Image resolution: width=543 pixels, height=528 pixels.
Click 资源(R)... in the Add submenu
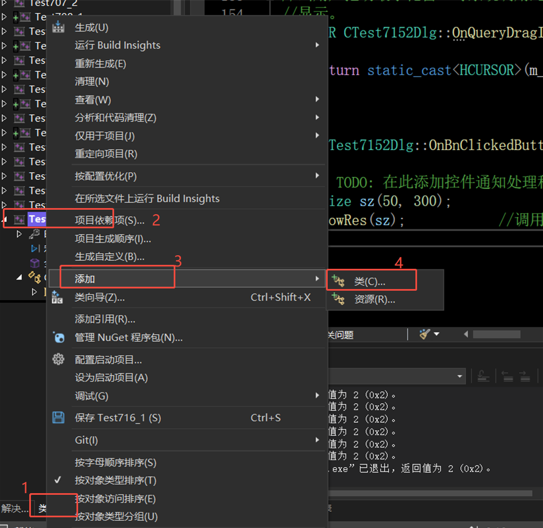pos(374,299)
